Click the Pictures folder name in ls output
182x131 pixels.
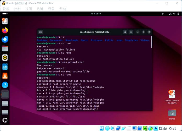click(96, 40)
